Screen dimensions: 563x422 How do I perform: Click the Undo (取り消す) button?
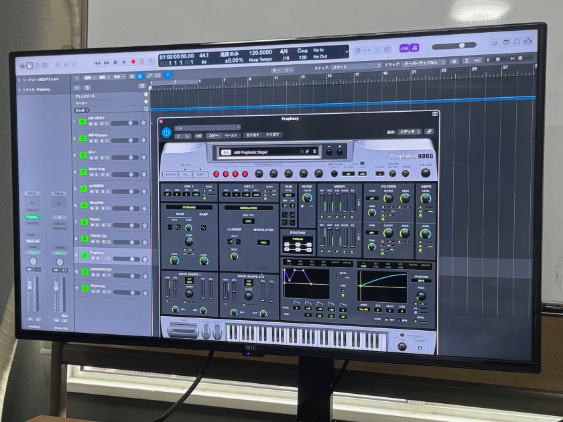253,135
